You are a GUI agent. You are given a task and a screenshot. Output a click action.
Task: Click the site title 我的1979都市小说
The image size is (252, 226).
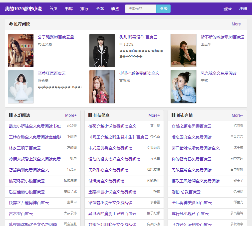23,9
